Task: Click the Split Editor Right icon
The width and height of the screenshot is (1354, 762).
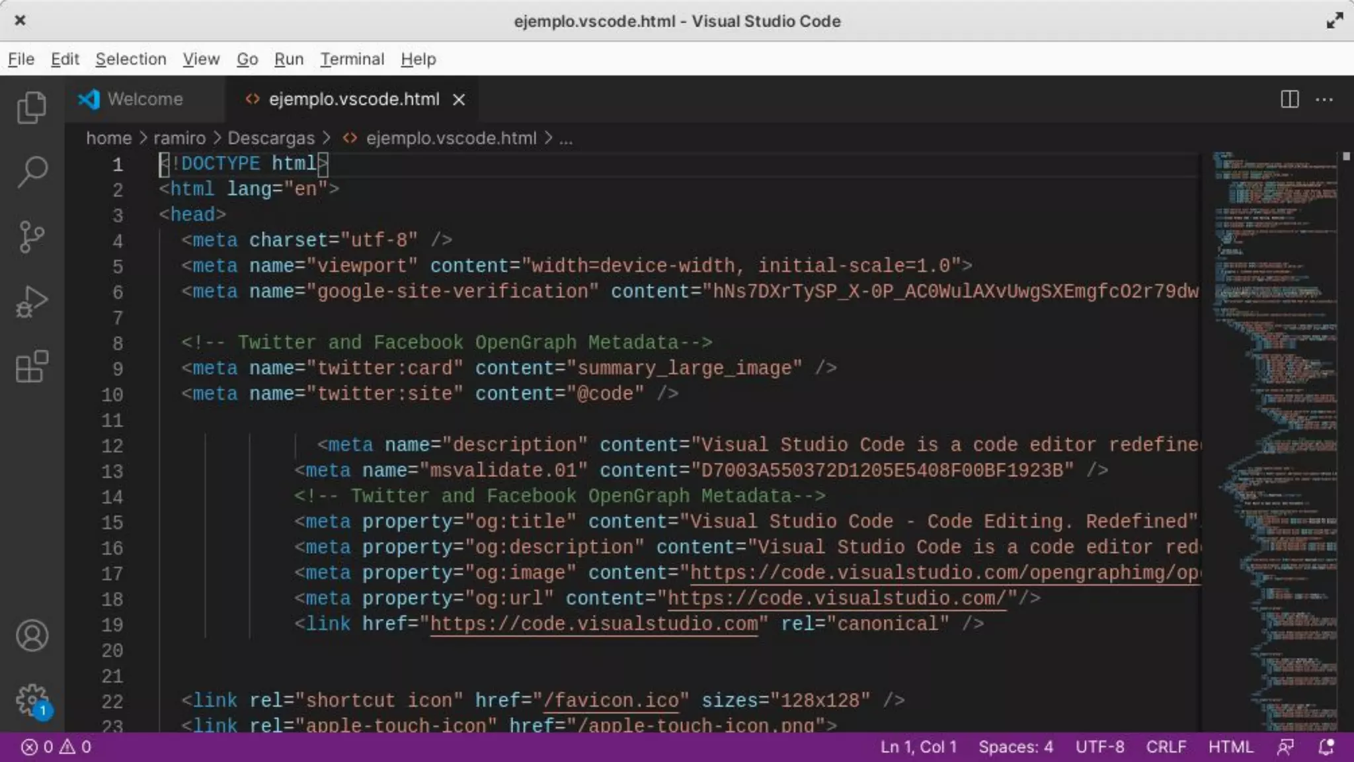Action: (1289, 99)
